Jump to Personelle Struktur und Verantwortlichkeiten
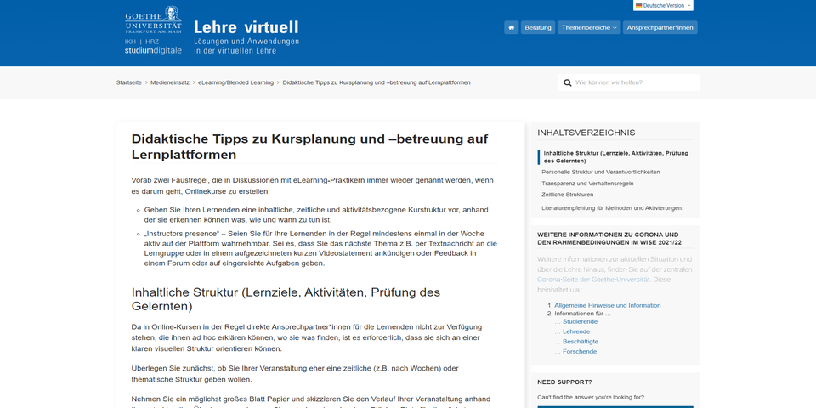Viewport: 816px width, 408px height. [601, 172]
